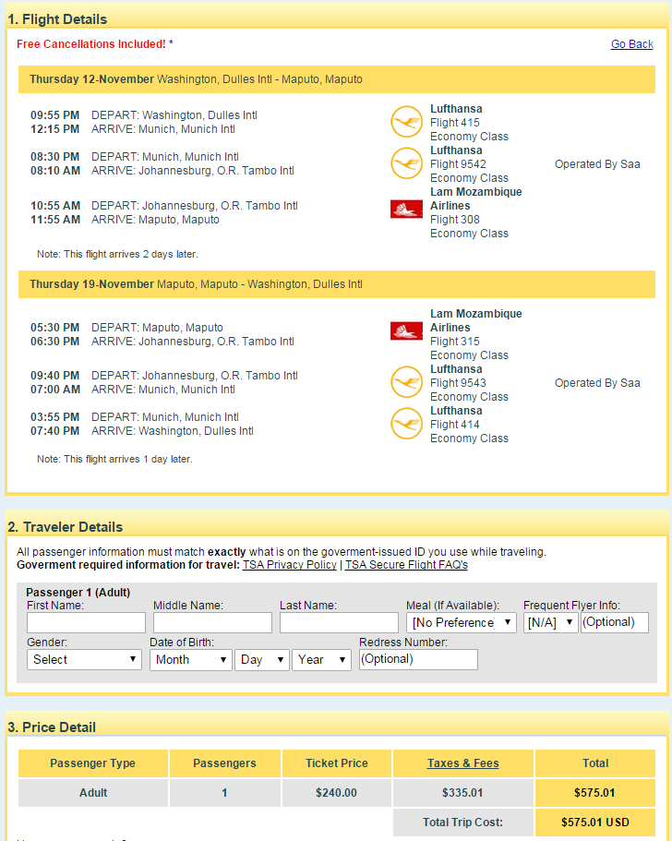The width and height of the screenshot is (672, 841).
Task: Focus the Redress Number field
Action: [x=418, y=660]
